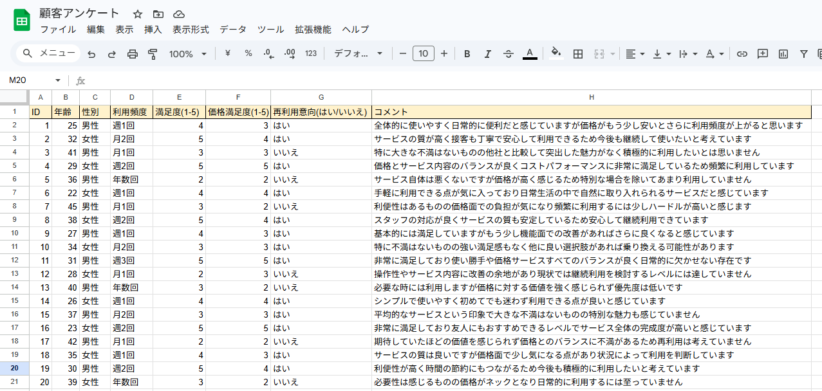The width and height of the screenshot is (822, 391).
Task: Create a filter
Action: coord(804,54)
